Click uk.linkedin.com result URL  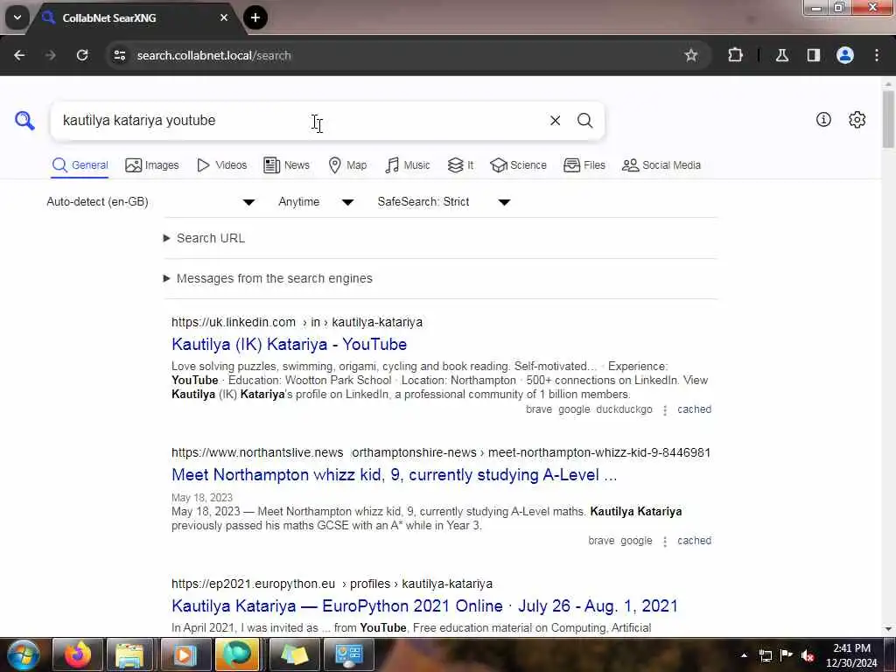297,322
